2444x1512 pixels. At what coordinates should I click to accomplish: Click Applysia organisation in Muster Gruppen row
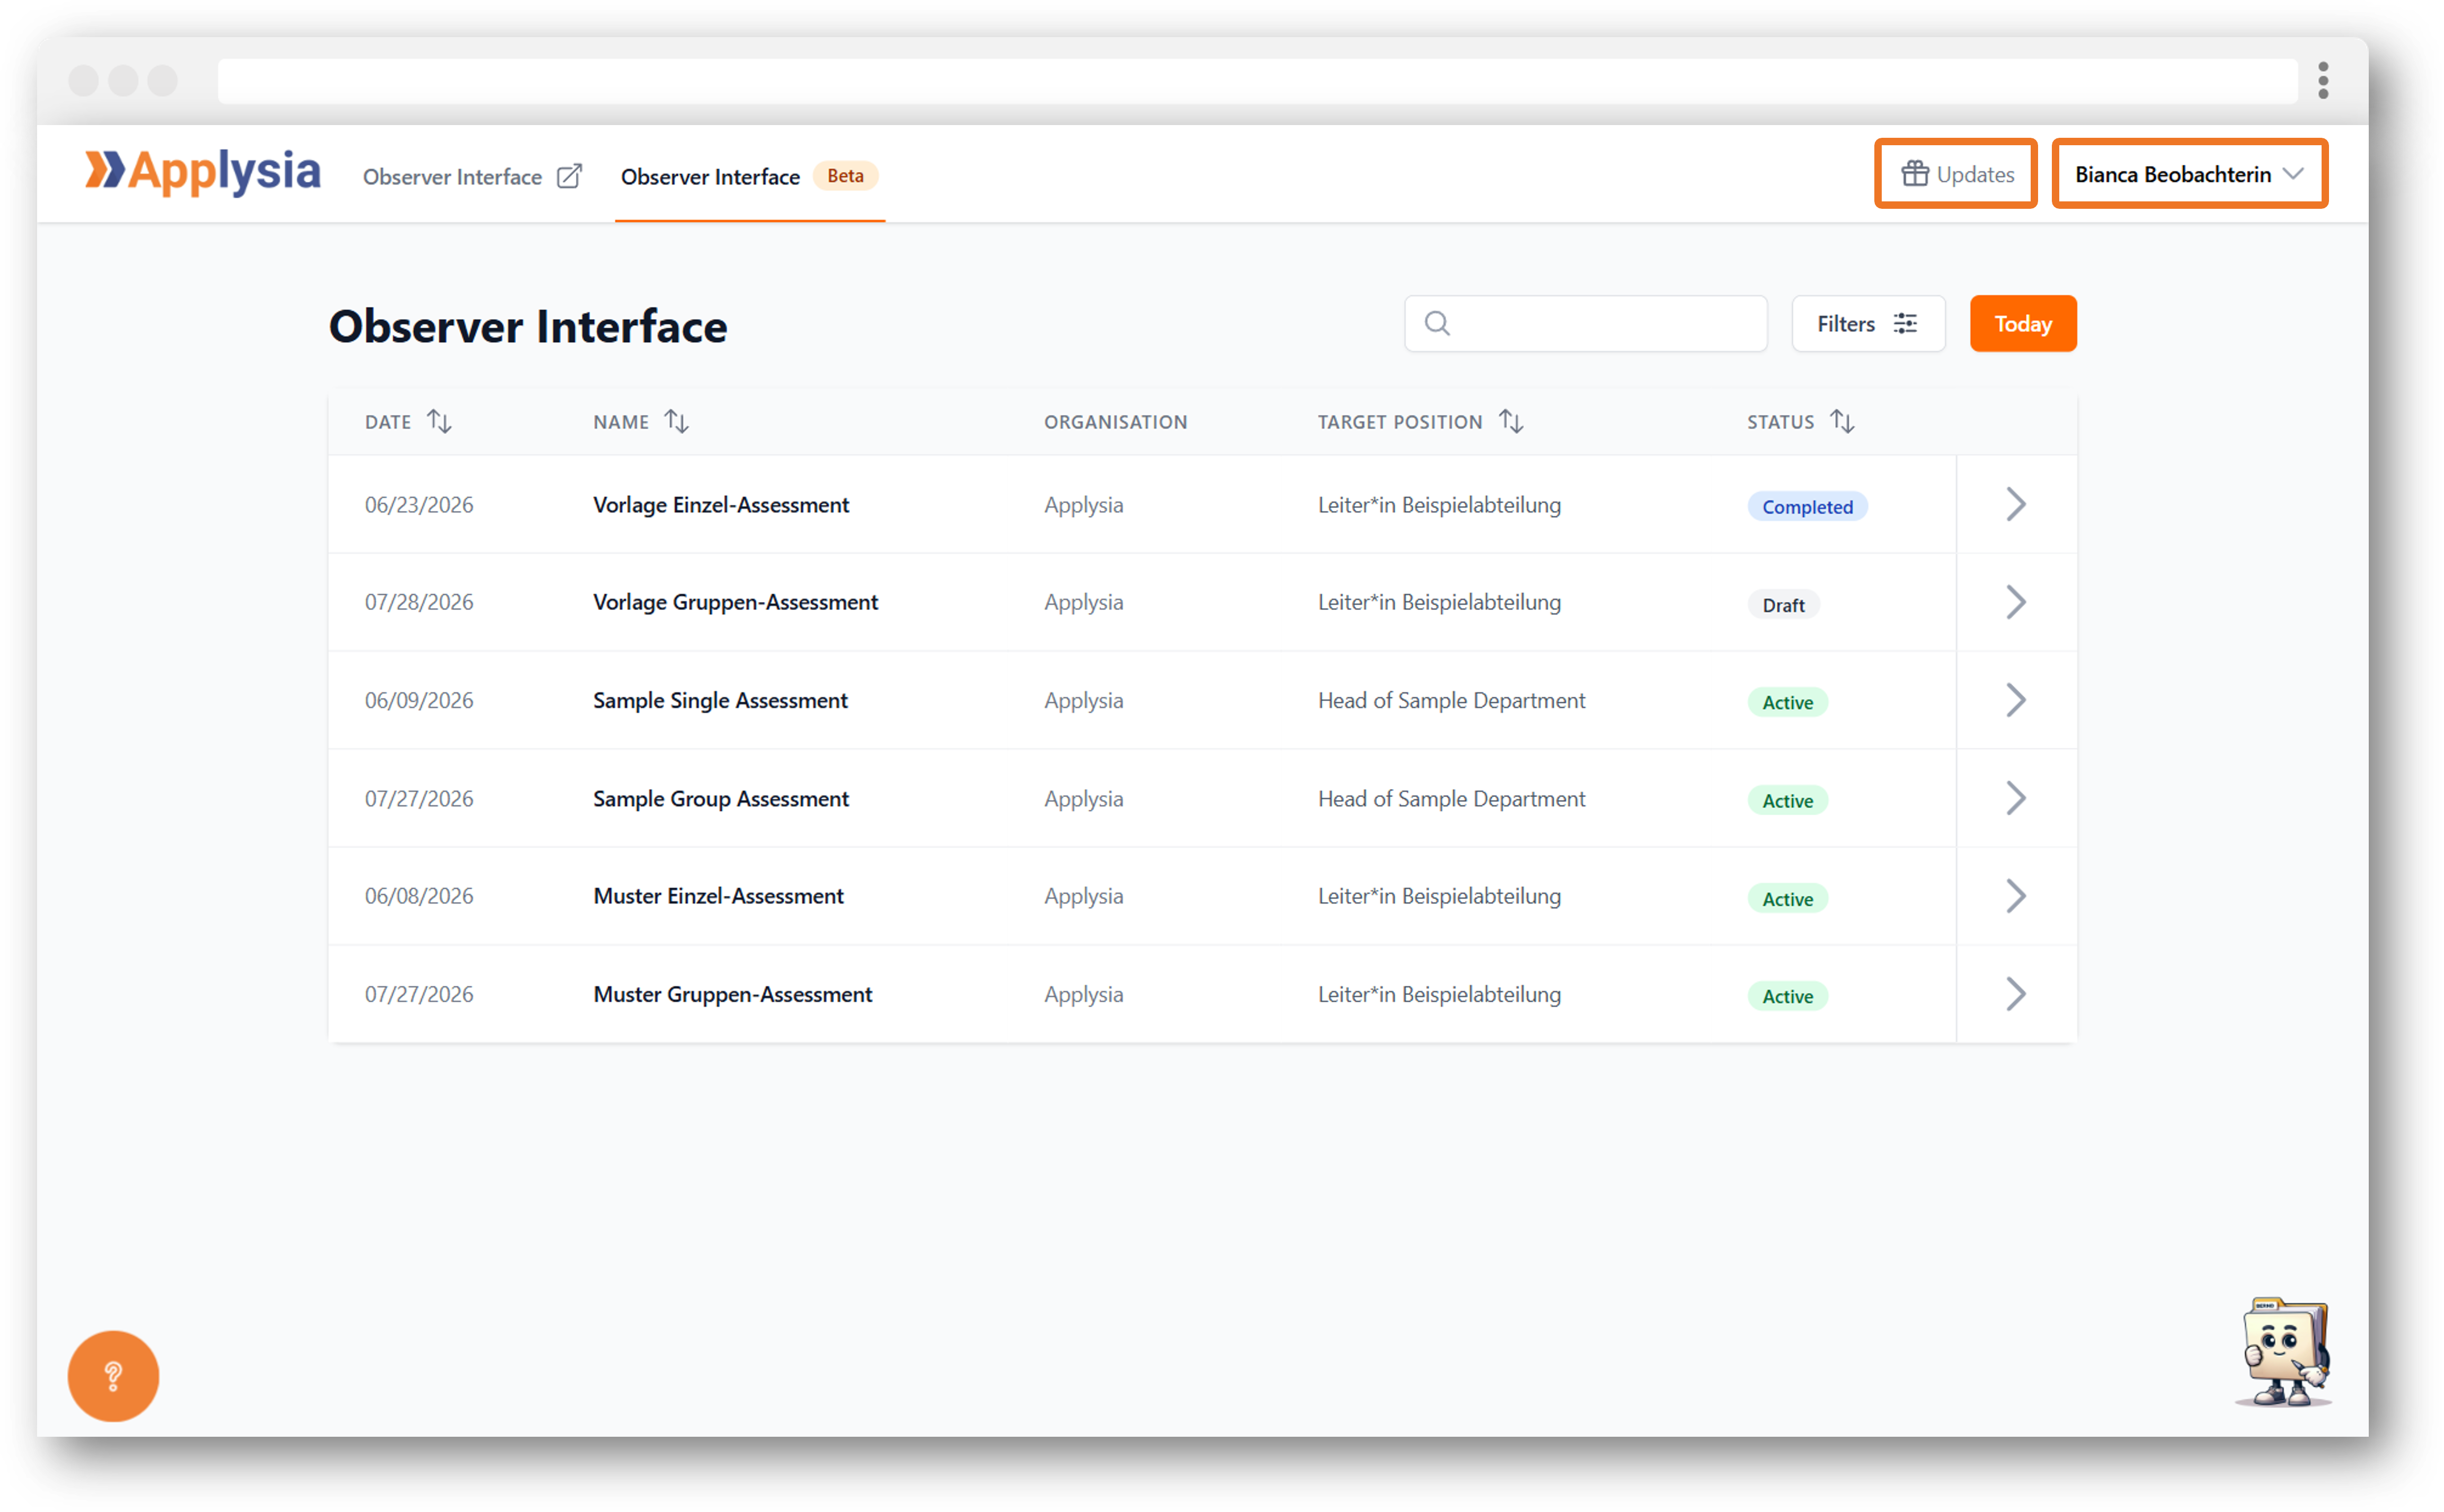1084,994
